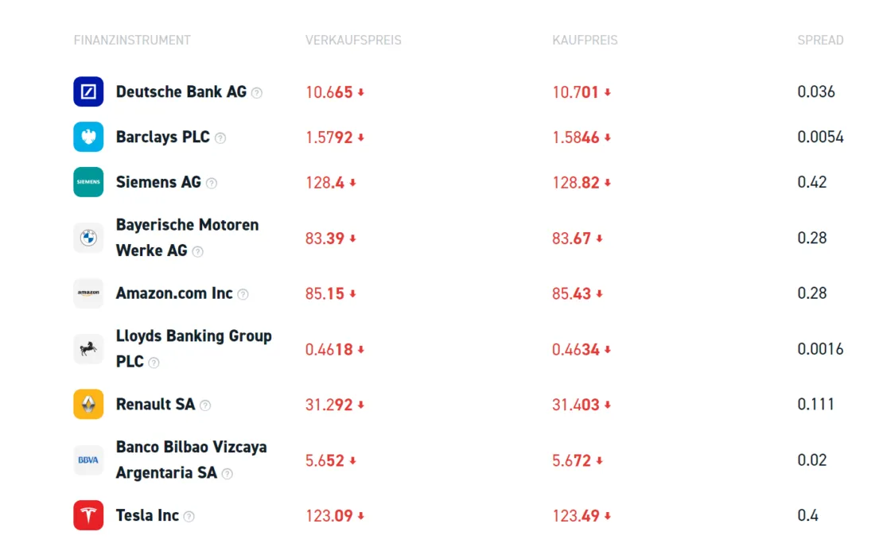This screenshot has width=875, height=551.
Task: Click the Tesla logo icon
Action: (x=88, y=515)
